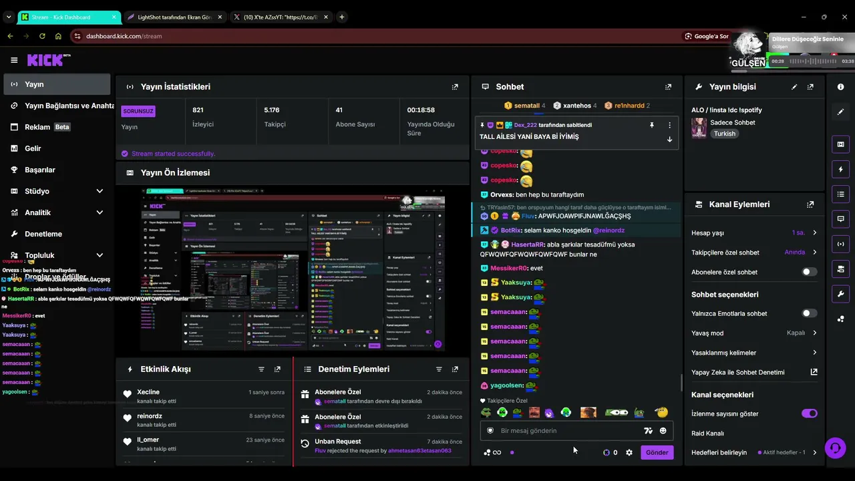Edit stream info with the Yayın bilgisi pencil
Viewport: 855px width, 481px height.
pyautogui.click(x=794, y=87)
